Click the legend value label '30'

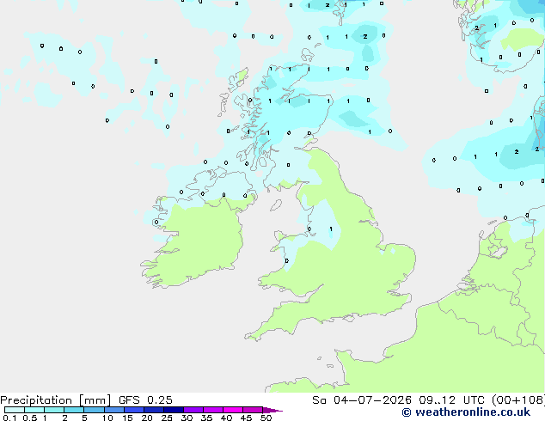[187, 418]
